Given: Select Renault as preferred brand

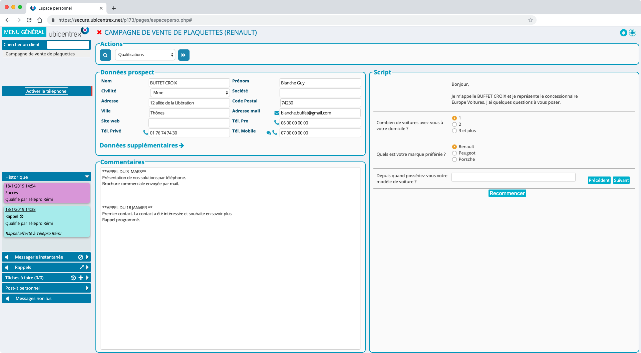Looking at the screenshot, I should (x=454, y=147).
